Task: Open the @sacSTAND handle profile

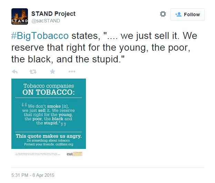Action: 46,21
